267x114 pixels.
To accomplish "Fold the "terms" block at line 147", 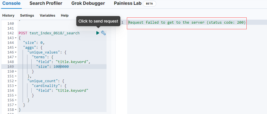I will click(x=16, y=57).
